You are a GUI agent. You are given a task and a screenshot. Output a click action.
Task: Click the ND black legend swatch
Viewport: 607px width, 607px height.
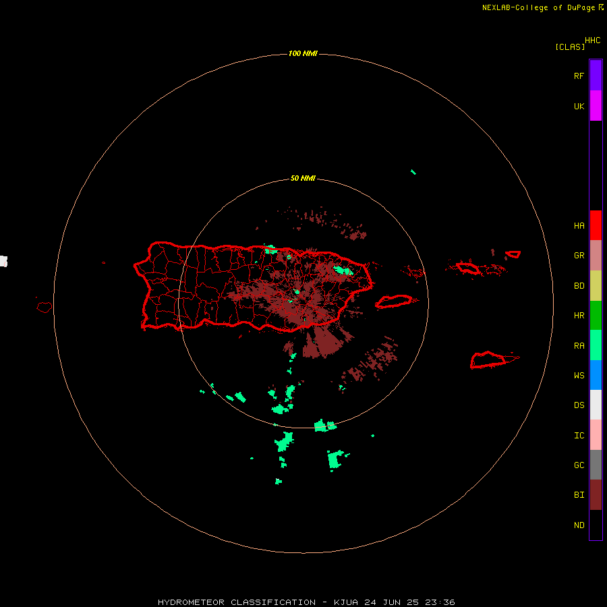click(x=596, y=525)
